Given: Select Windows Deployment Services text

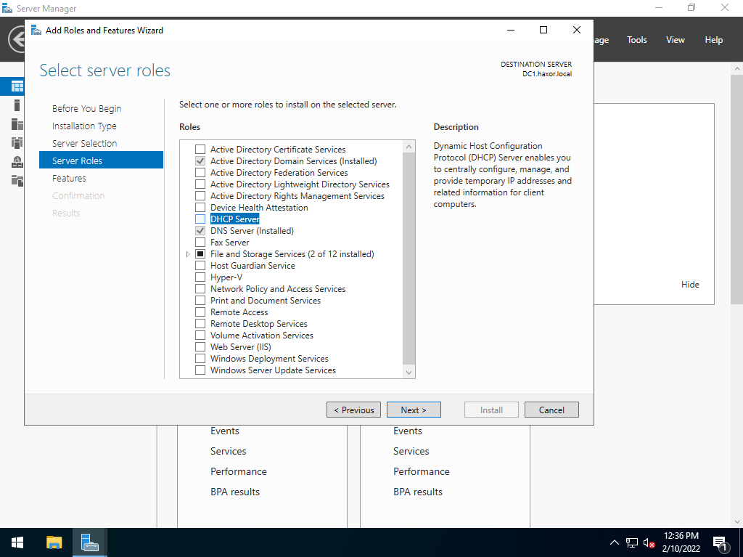Looking at the screenshot, I should coord(269,359).
